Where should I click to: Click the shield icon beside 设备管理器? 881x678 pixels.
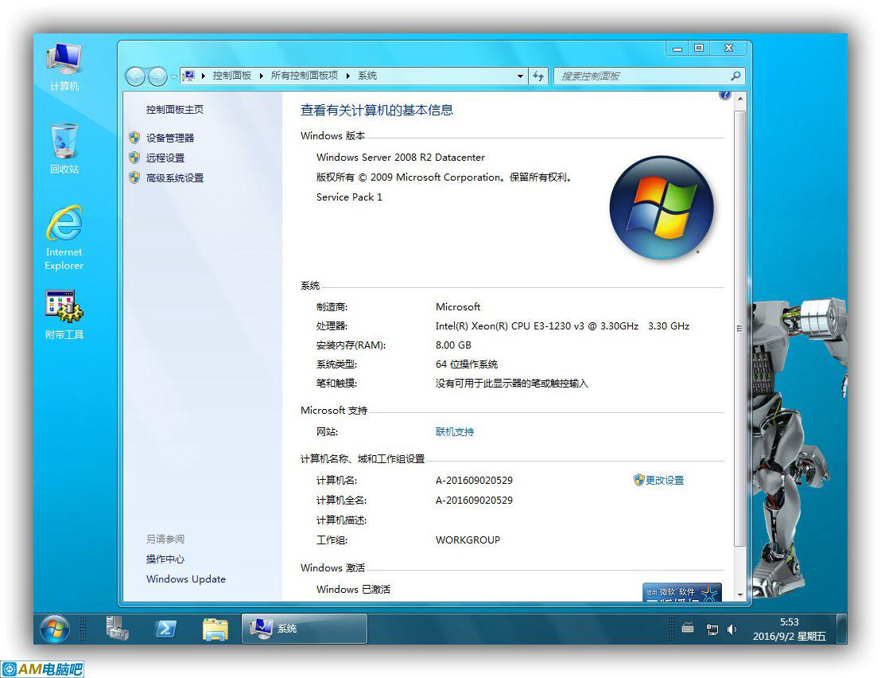[134, 138]
